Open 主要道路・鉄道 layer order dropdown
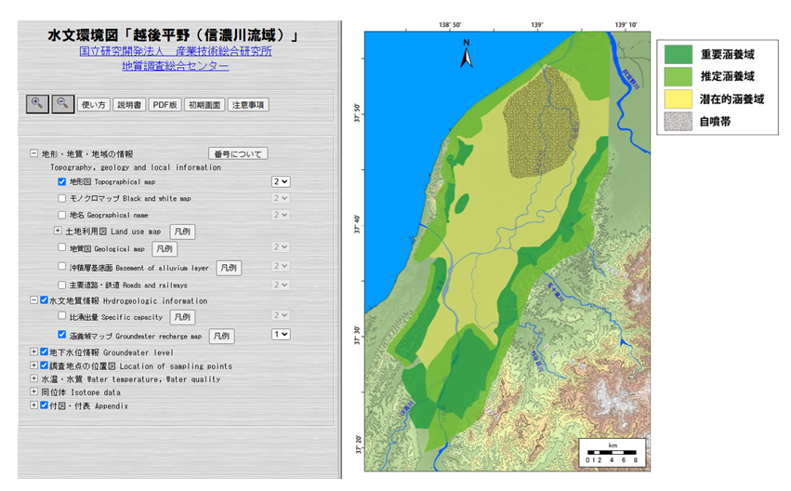The image size is (791, 491). [x=281, y=285]
